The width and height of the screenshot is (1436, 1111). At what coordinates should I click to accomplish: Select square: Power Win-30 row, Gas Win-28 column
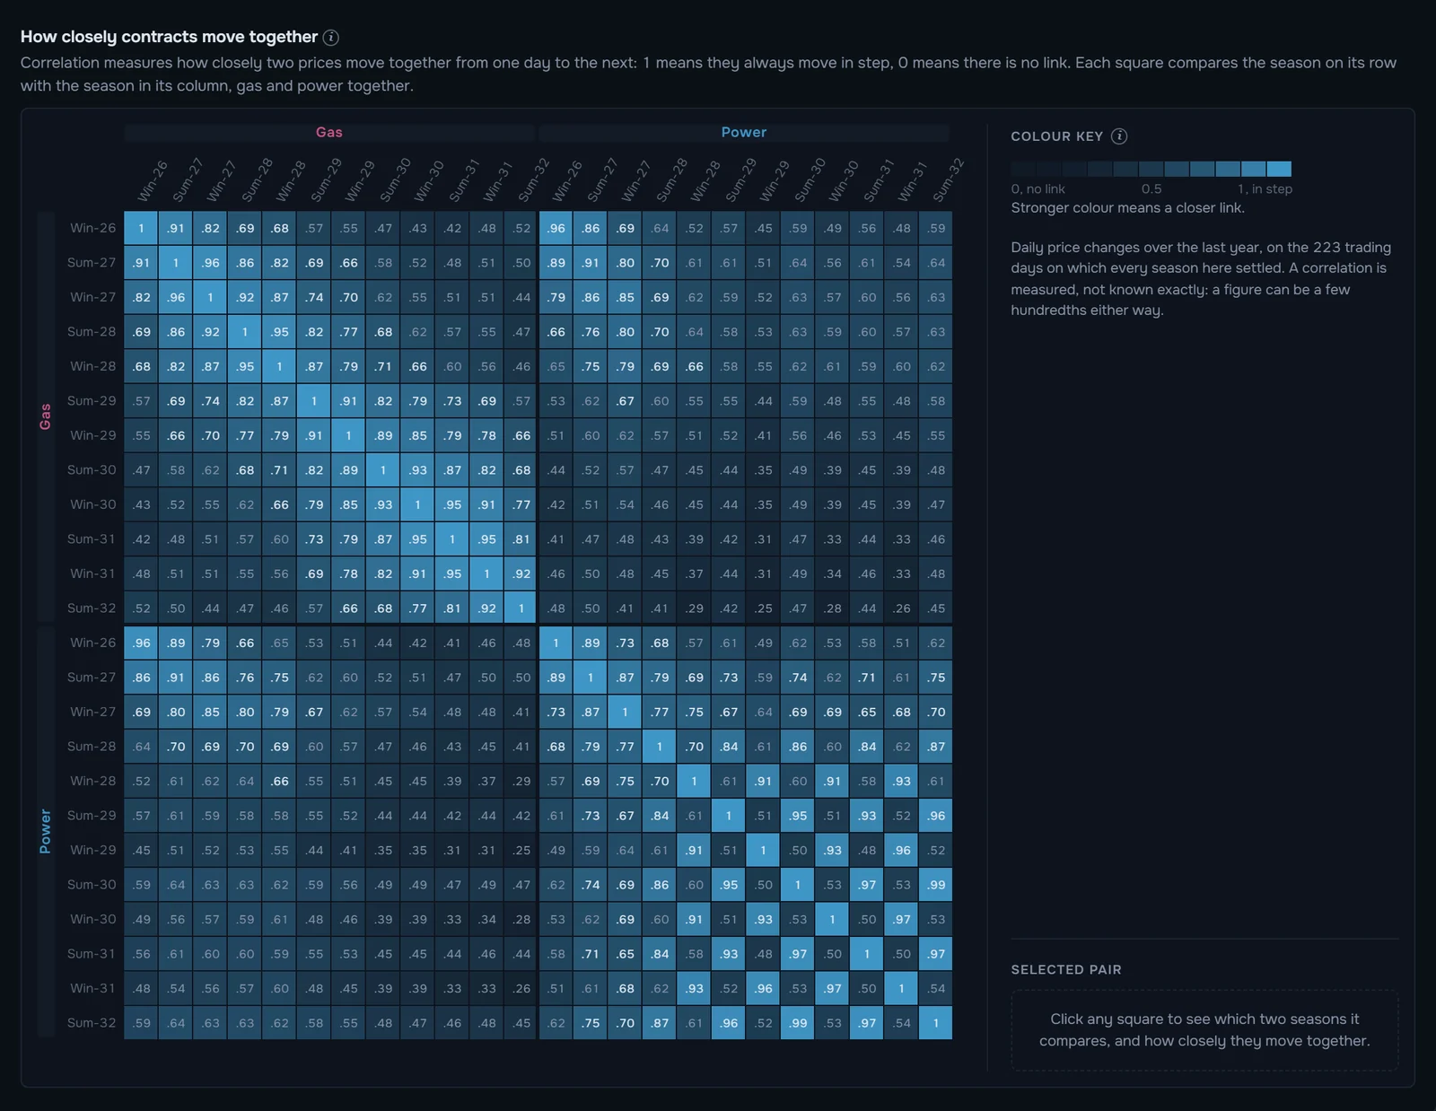[280, 919]
